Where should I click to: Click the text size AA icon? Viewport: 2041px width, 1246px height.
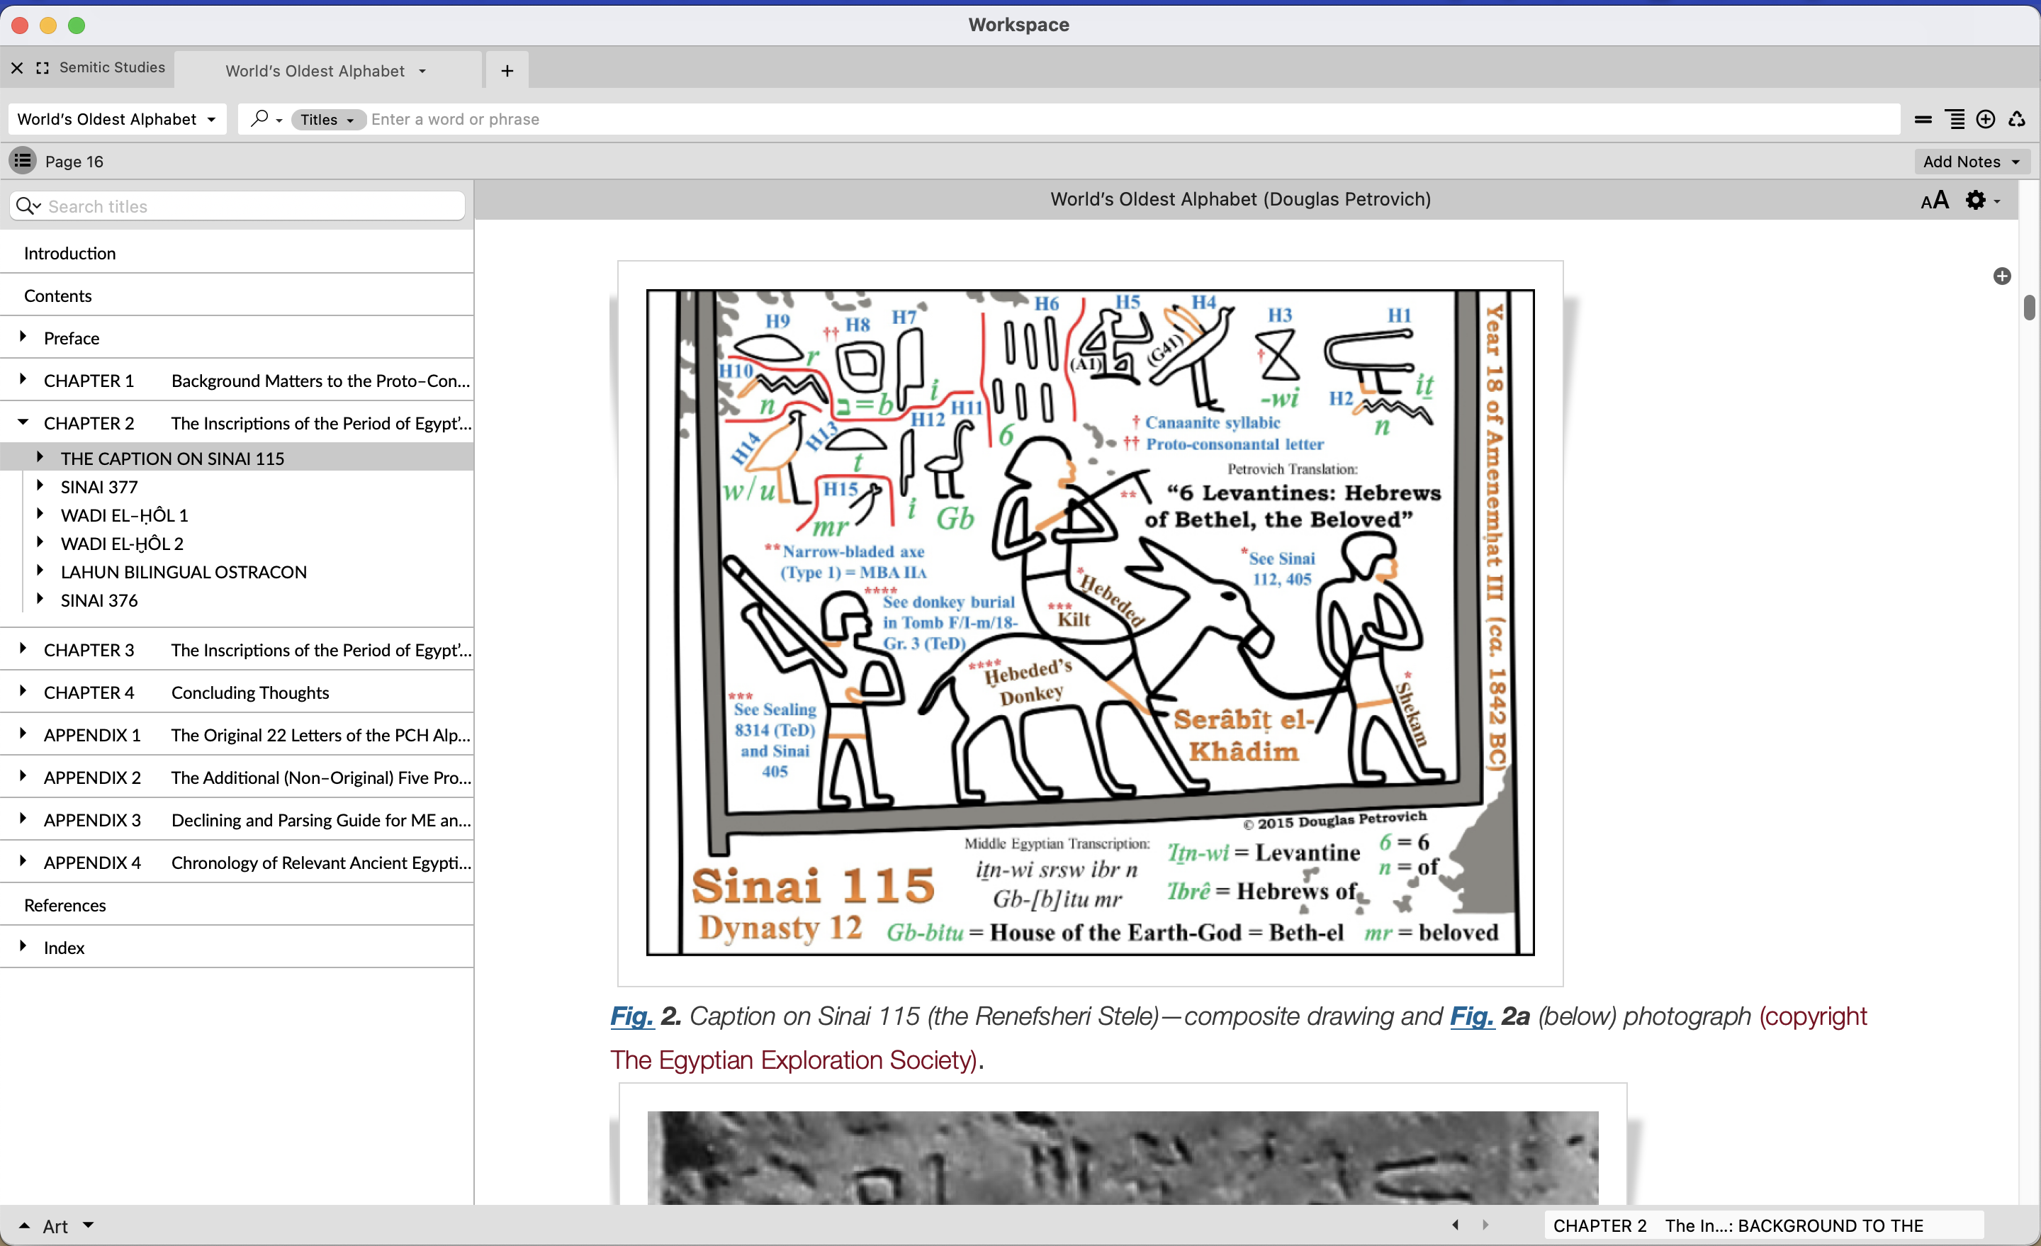tap(1935, 200)
